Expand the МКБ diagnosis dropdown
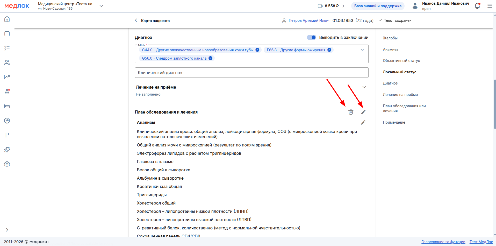The height and width of the screenshot is (246, 496). pos(362,50)
